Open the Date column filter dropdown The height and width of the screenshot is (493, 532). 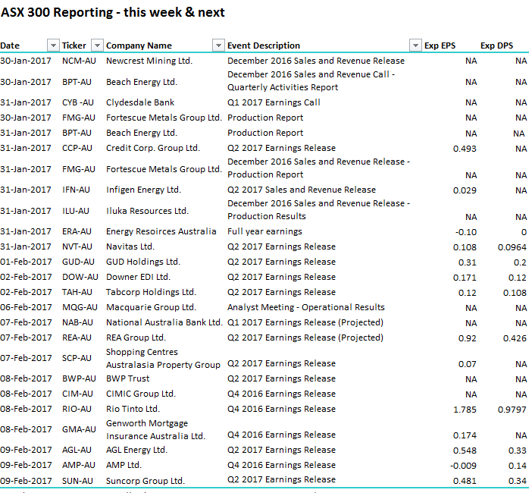point(53,46)
